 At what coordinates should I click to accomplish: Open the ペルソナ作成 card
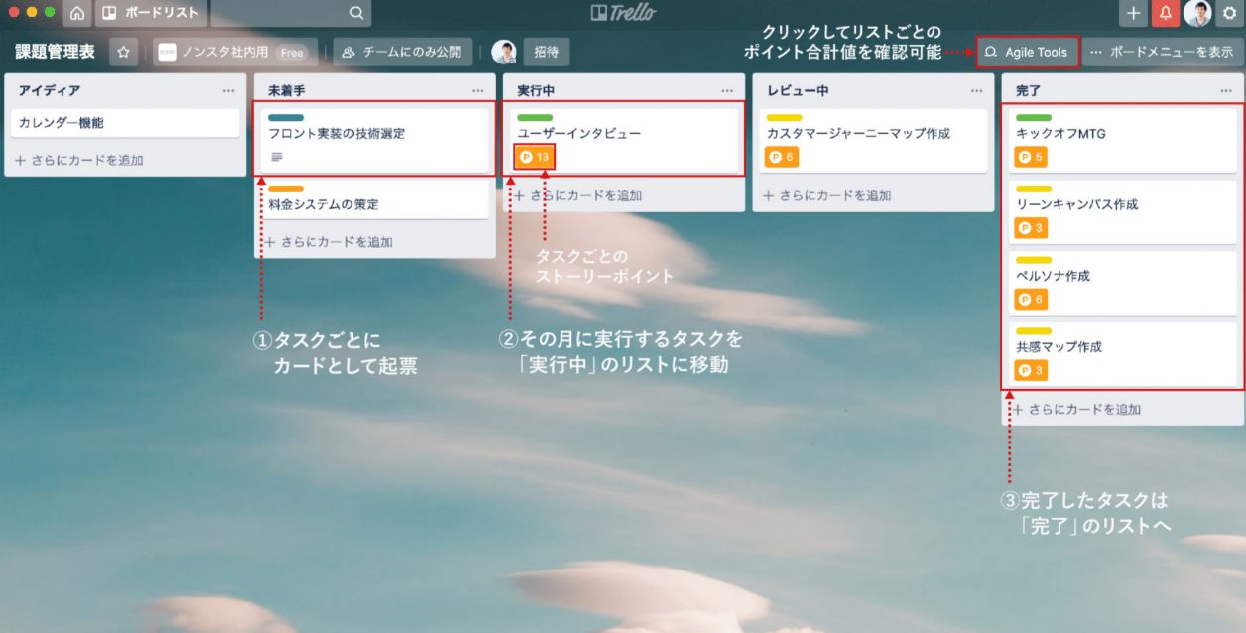pos(1122,284)
